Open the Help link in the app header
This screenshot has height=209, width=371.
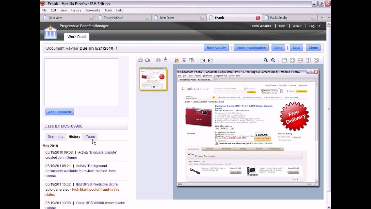282,26
